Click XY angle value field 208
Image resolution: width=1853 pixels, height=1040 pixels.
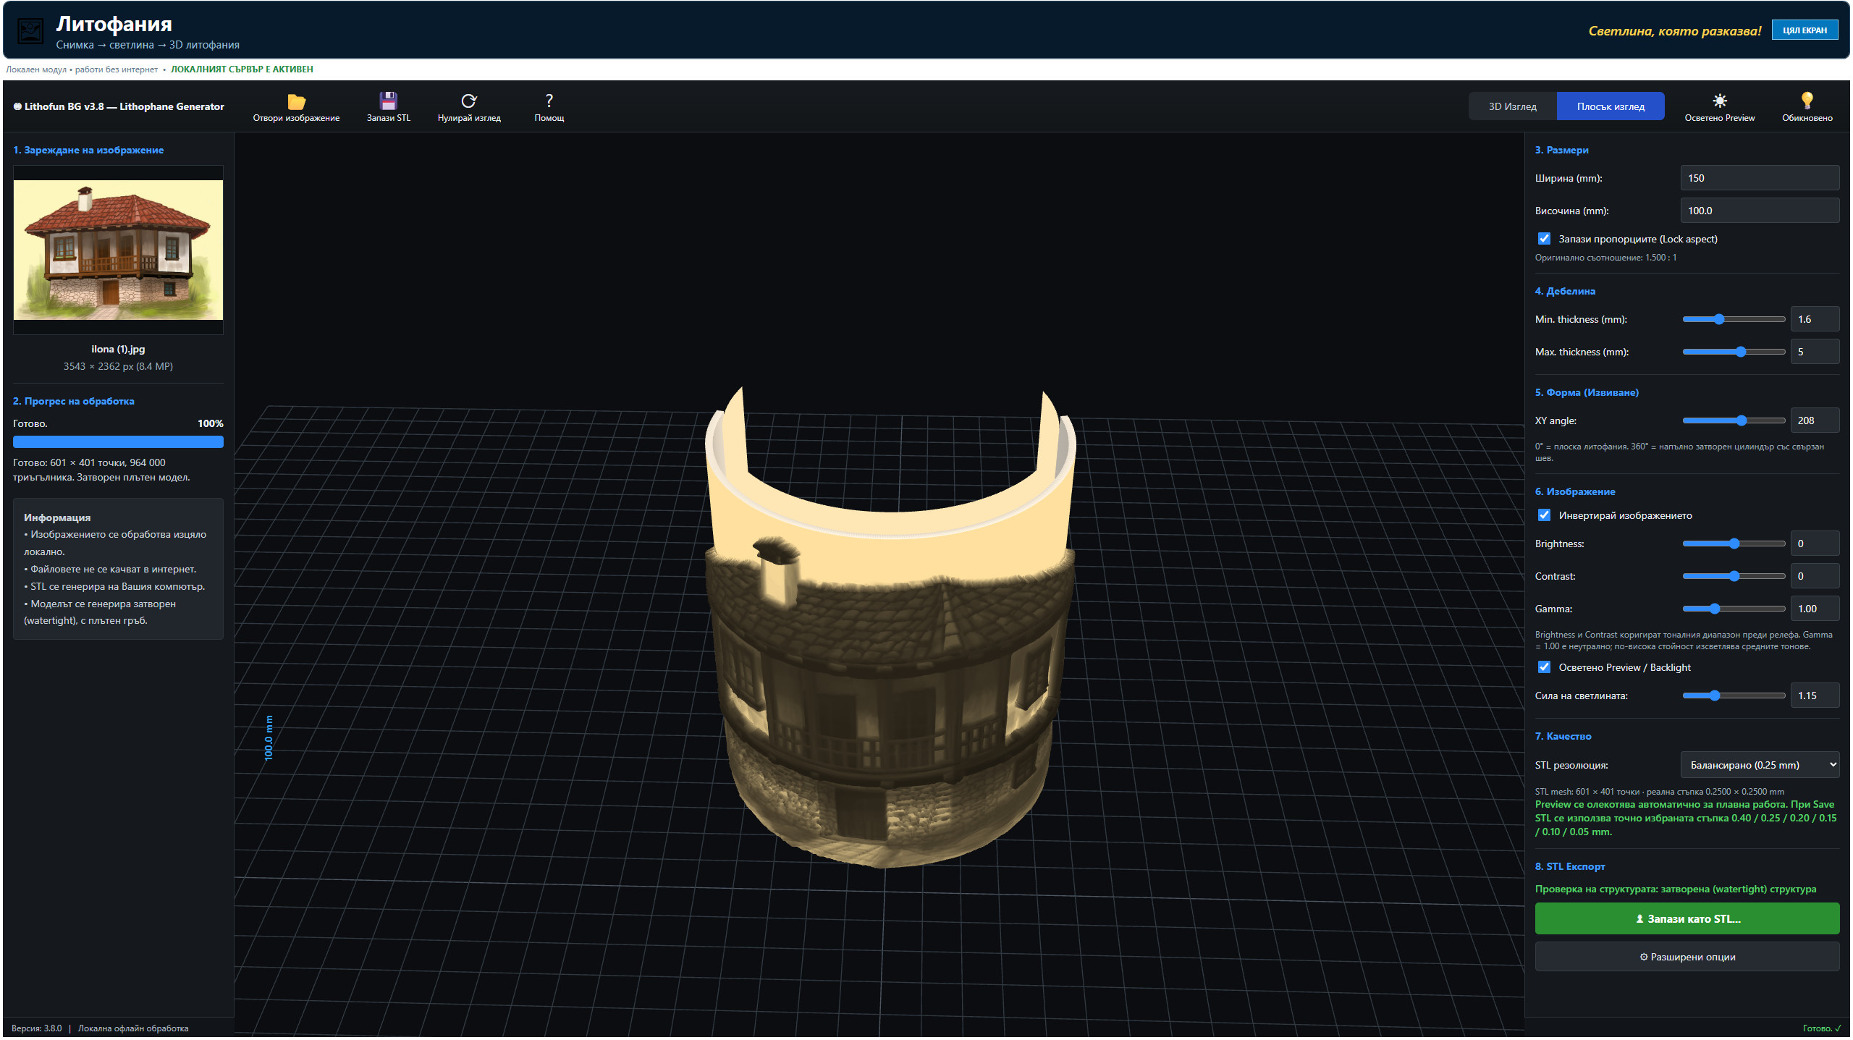tap(1815, 420)
